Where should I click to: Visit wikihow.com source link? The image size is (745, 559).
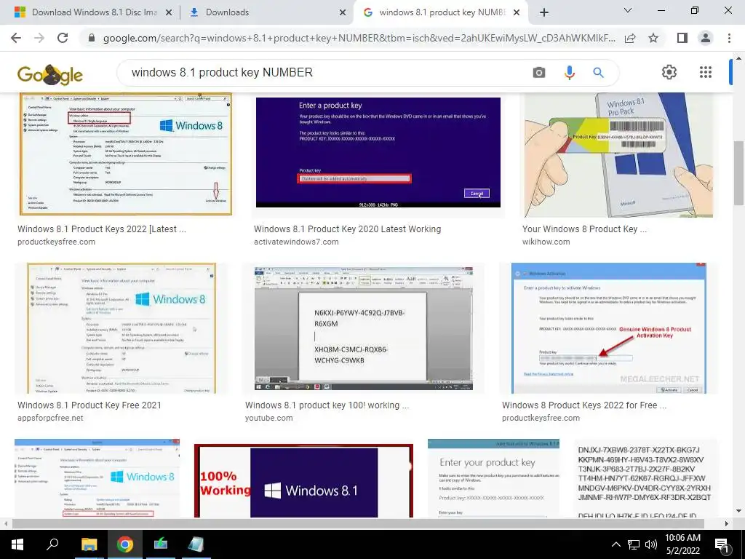[x=546, y=242]
